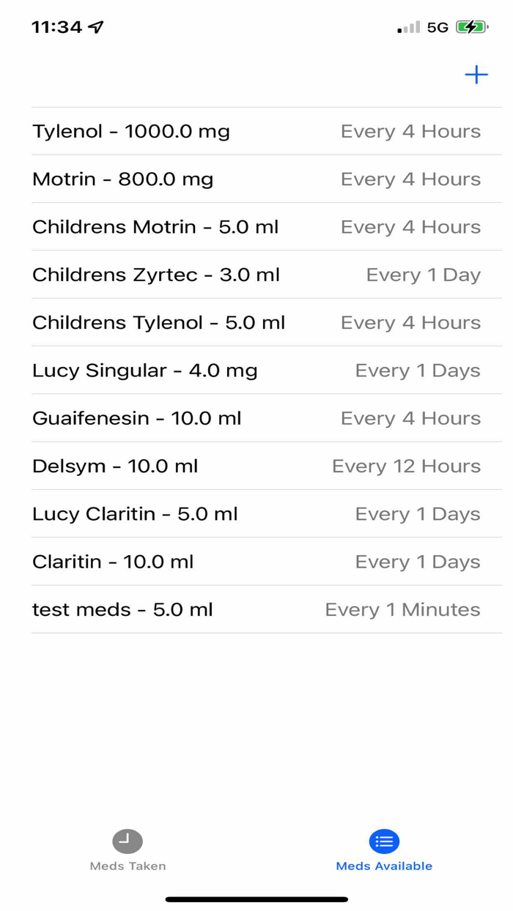The width and height of the screenshot is (513, 911).
Task: Tap the location arrow in status bar
Action: (94, 26)
